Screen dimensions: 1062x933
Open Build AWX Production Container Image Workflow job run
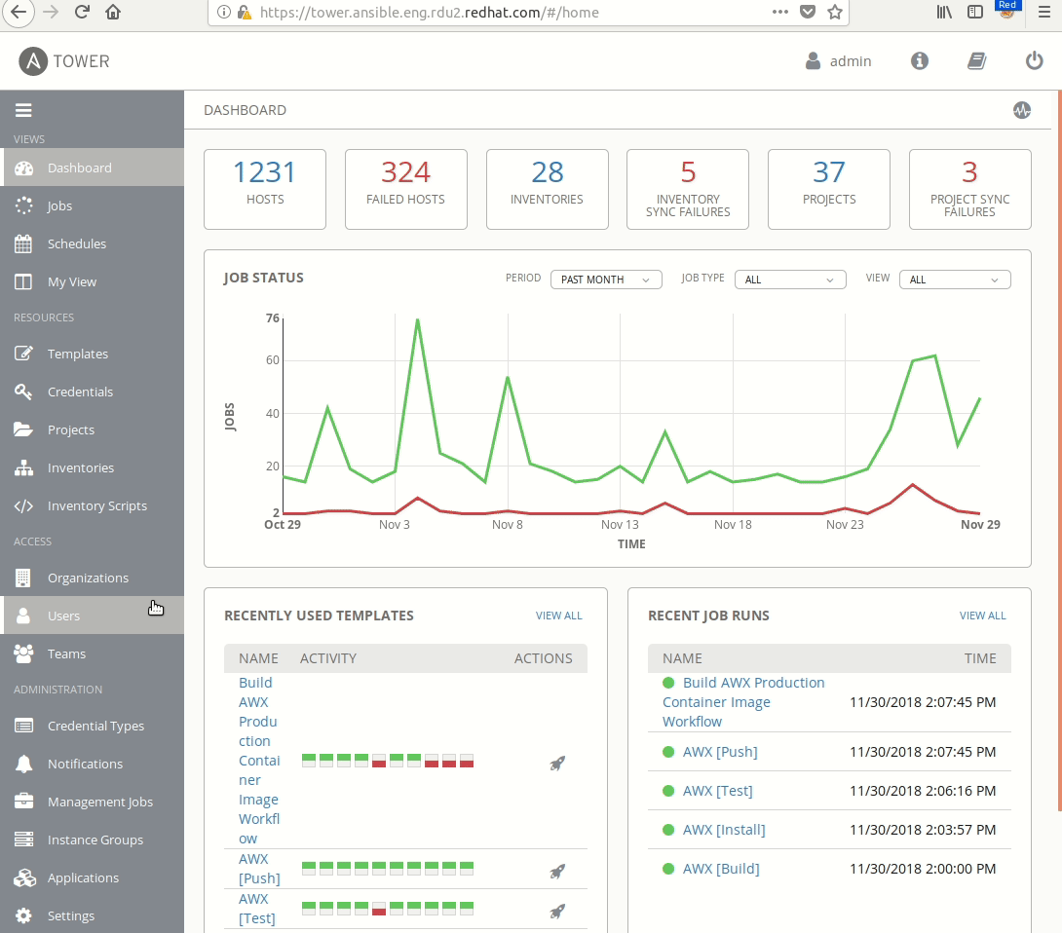point(743,702)
